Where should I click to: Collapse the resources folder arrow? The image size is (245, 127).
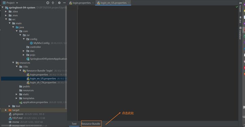pyautogui.click(x=13, y=63)
